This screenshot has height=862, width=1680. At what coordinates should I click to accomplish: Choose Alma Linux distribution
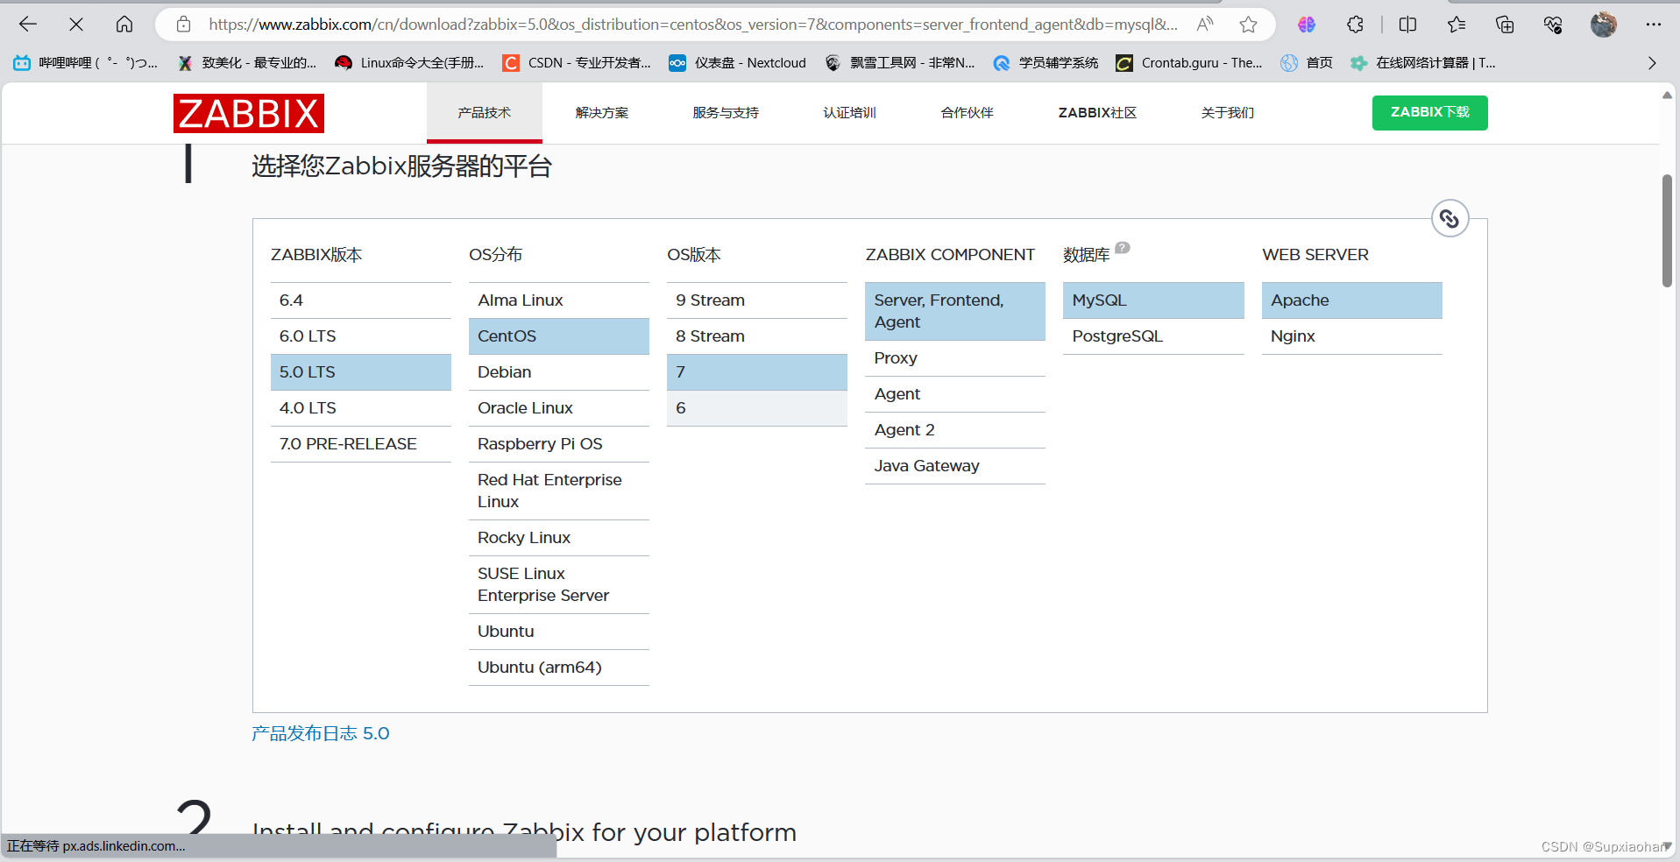558,300
